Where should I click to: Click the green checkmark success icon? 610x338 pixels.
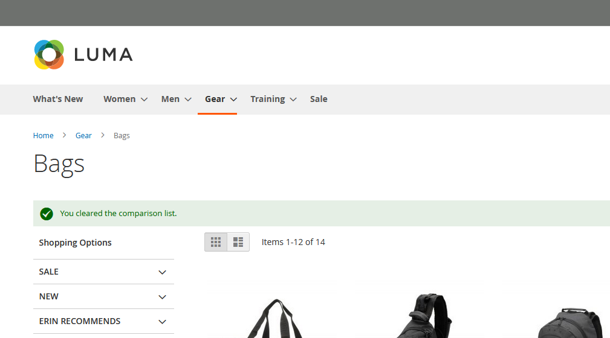click(47, 214)
